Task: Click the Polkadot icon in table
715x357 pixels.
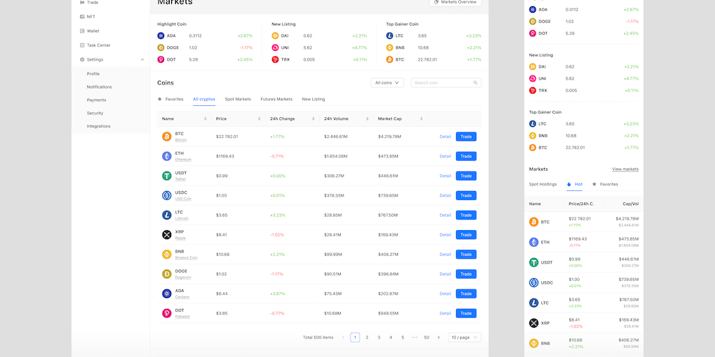Action: pos(167,313)
